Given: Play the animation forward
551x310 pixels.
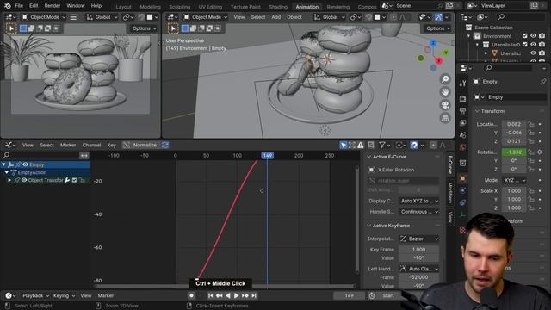Looking at the screenshot, I should coord(237,295).
